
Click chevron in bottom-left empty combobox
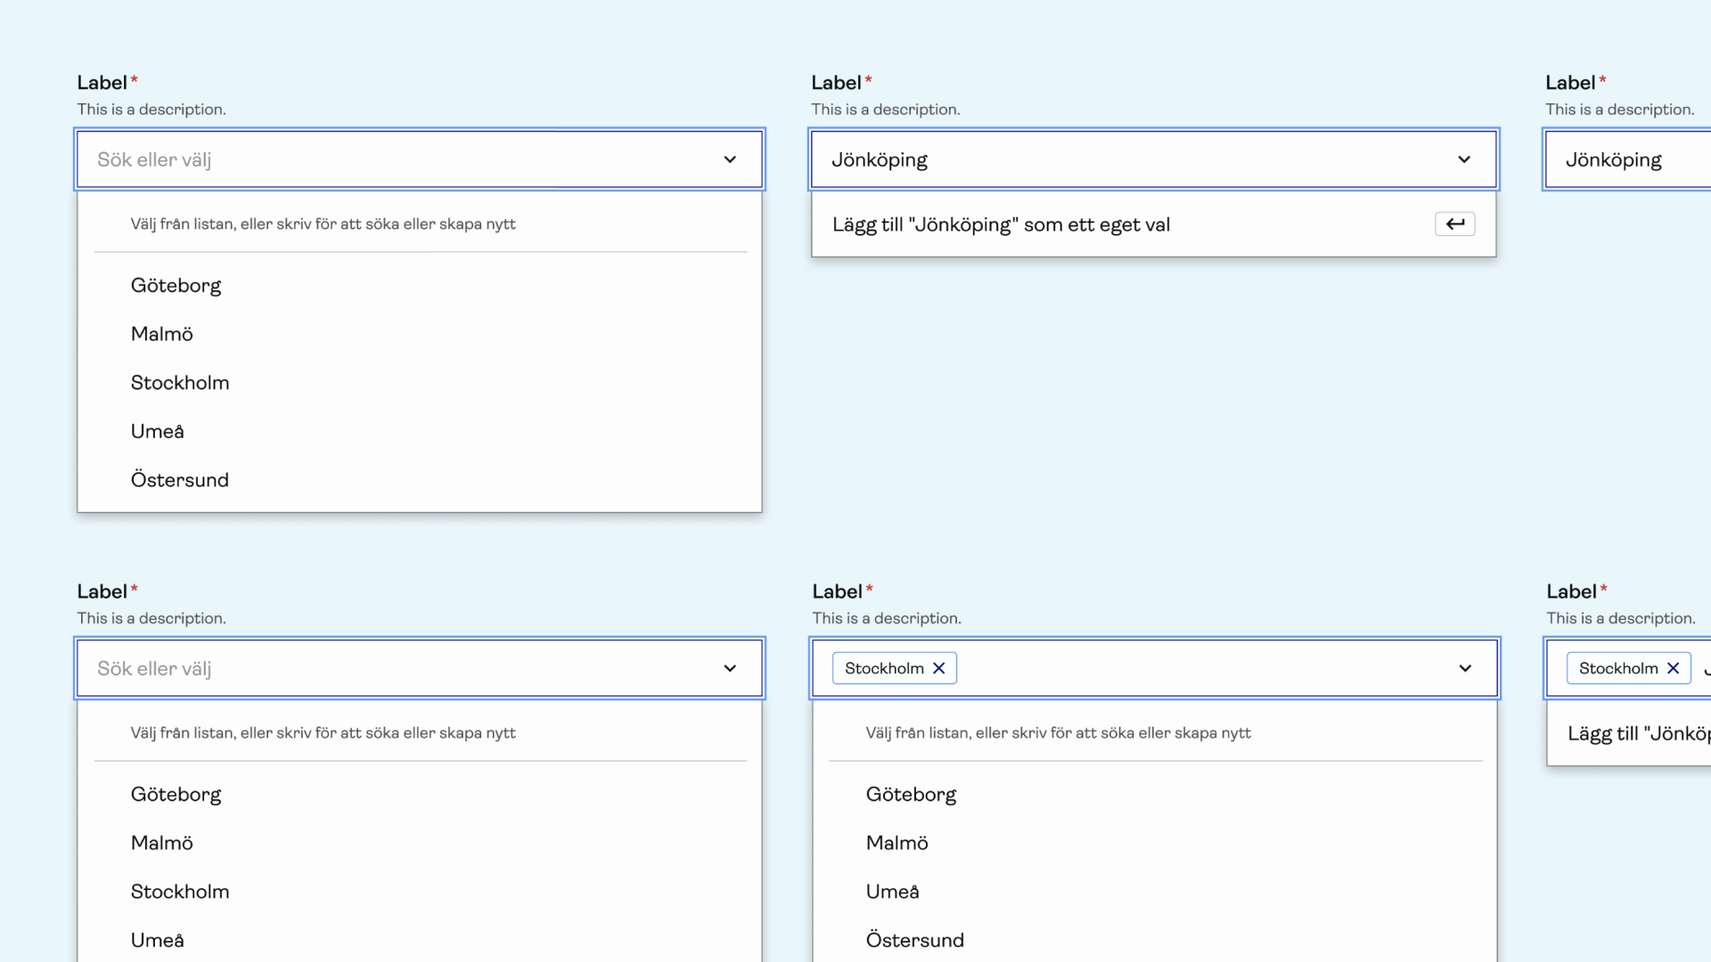click(x=730, y=668)
